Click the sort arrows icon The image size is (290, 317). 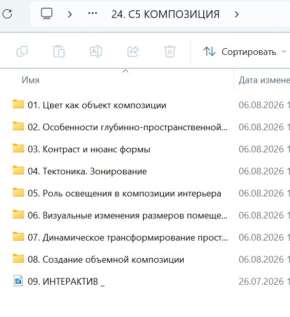[x=209, y=51]
